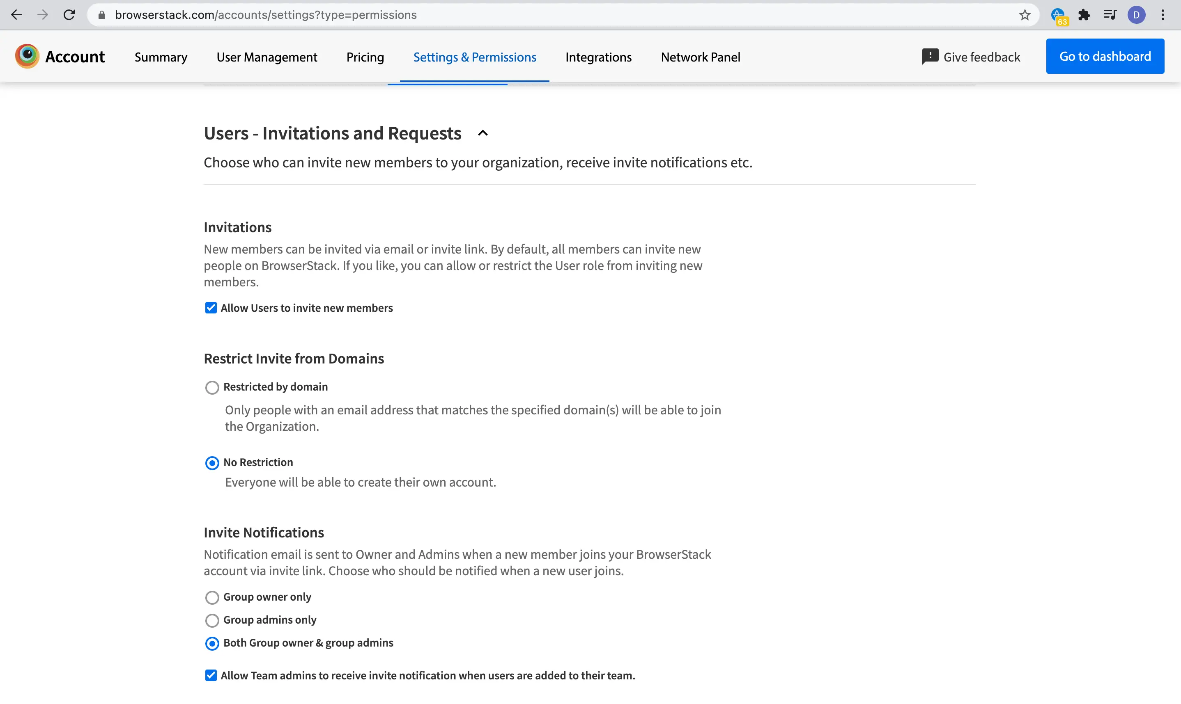Select Restricted by domain option
The height and width of the screenshot is (704, 1181).
pyautogui.click(x=212, y=388)
